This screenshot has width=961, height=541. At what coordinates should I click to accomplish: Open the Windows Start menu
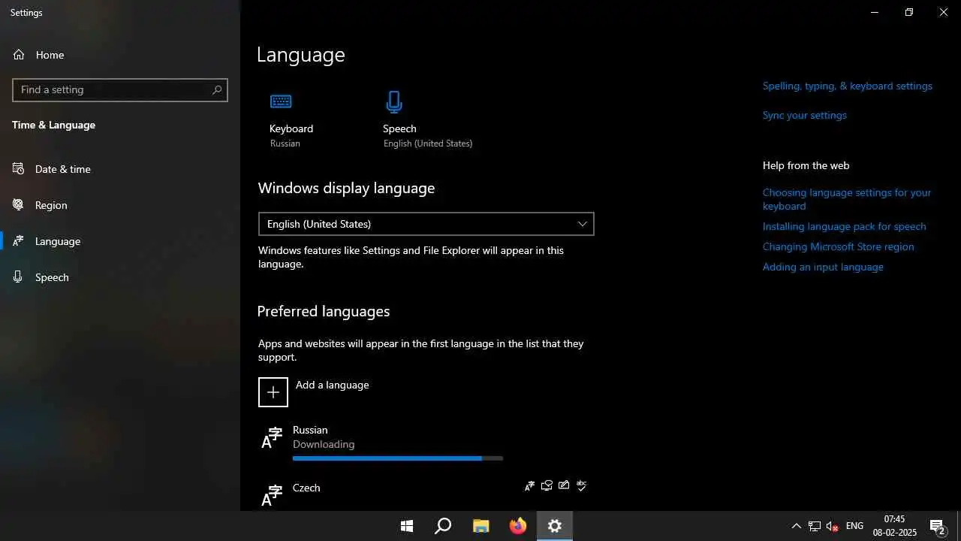tap(407, 526)
